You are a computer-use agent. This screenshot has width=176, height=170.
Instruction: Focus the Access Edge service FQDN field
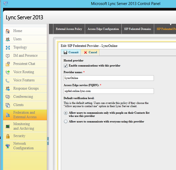[108, 91]
